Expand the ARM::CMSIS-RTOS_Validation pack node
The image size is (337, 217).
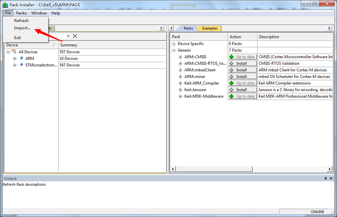coord(180,63)
